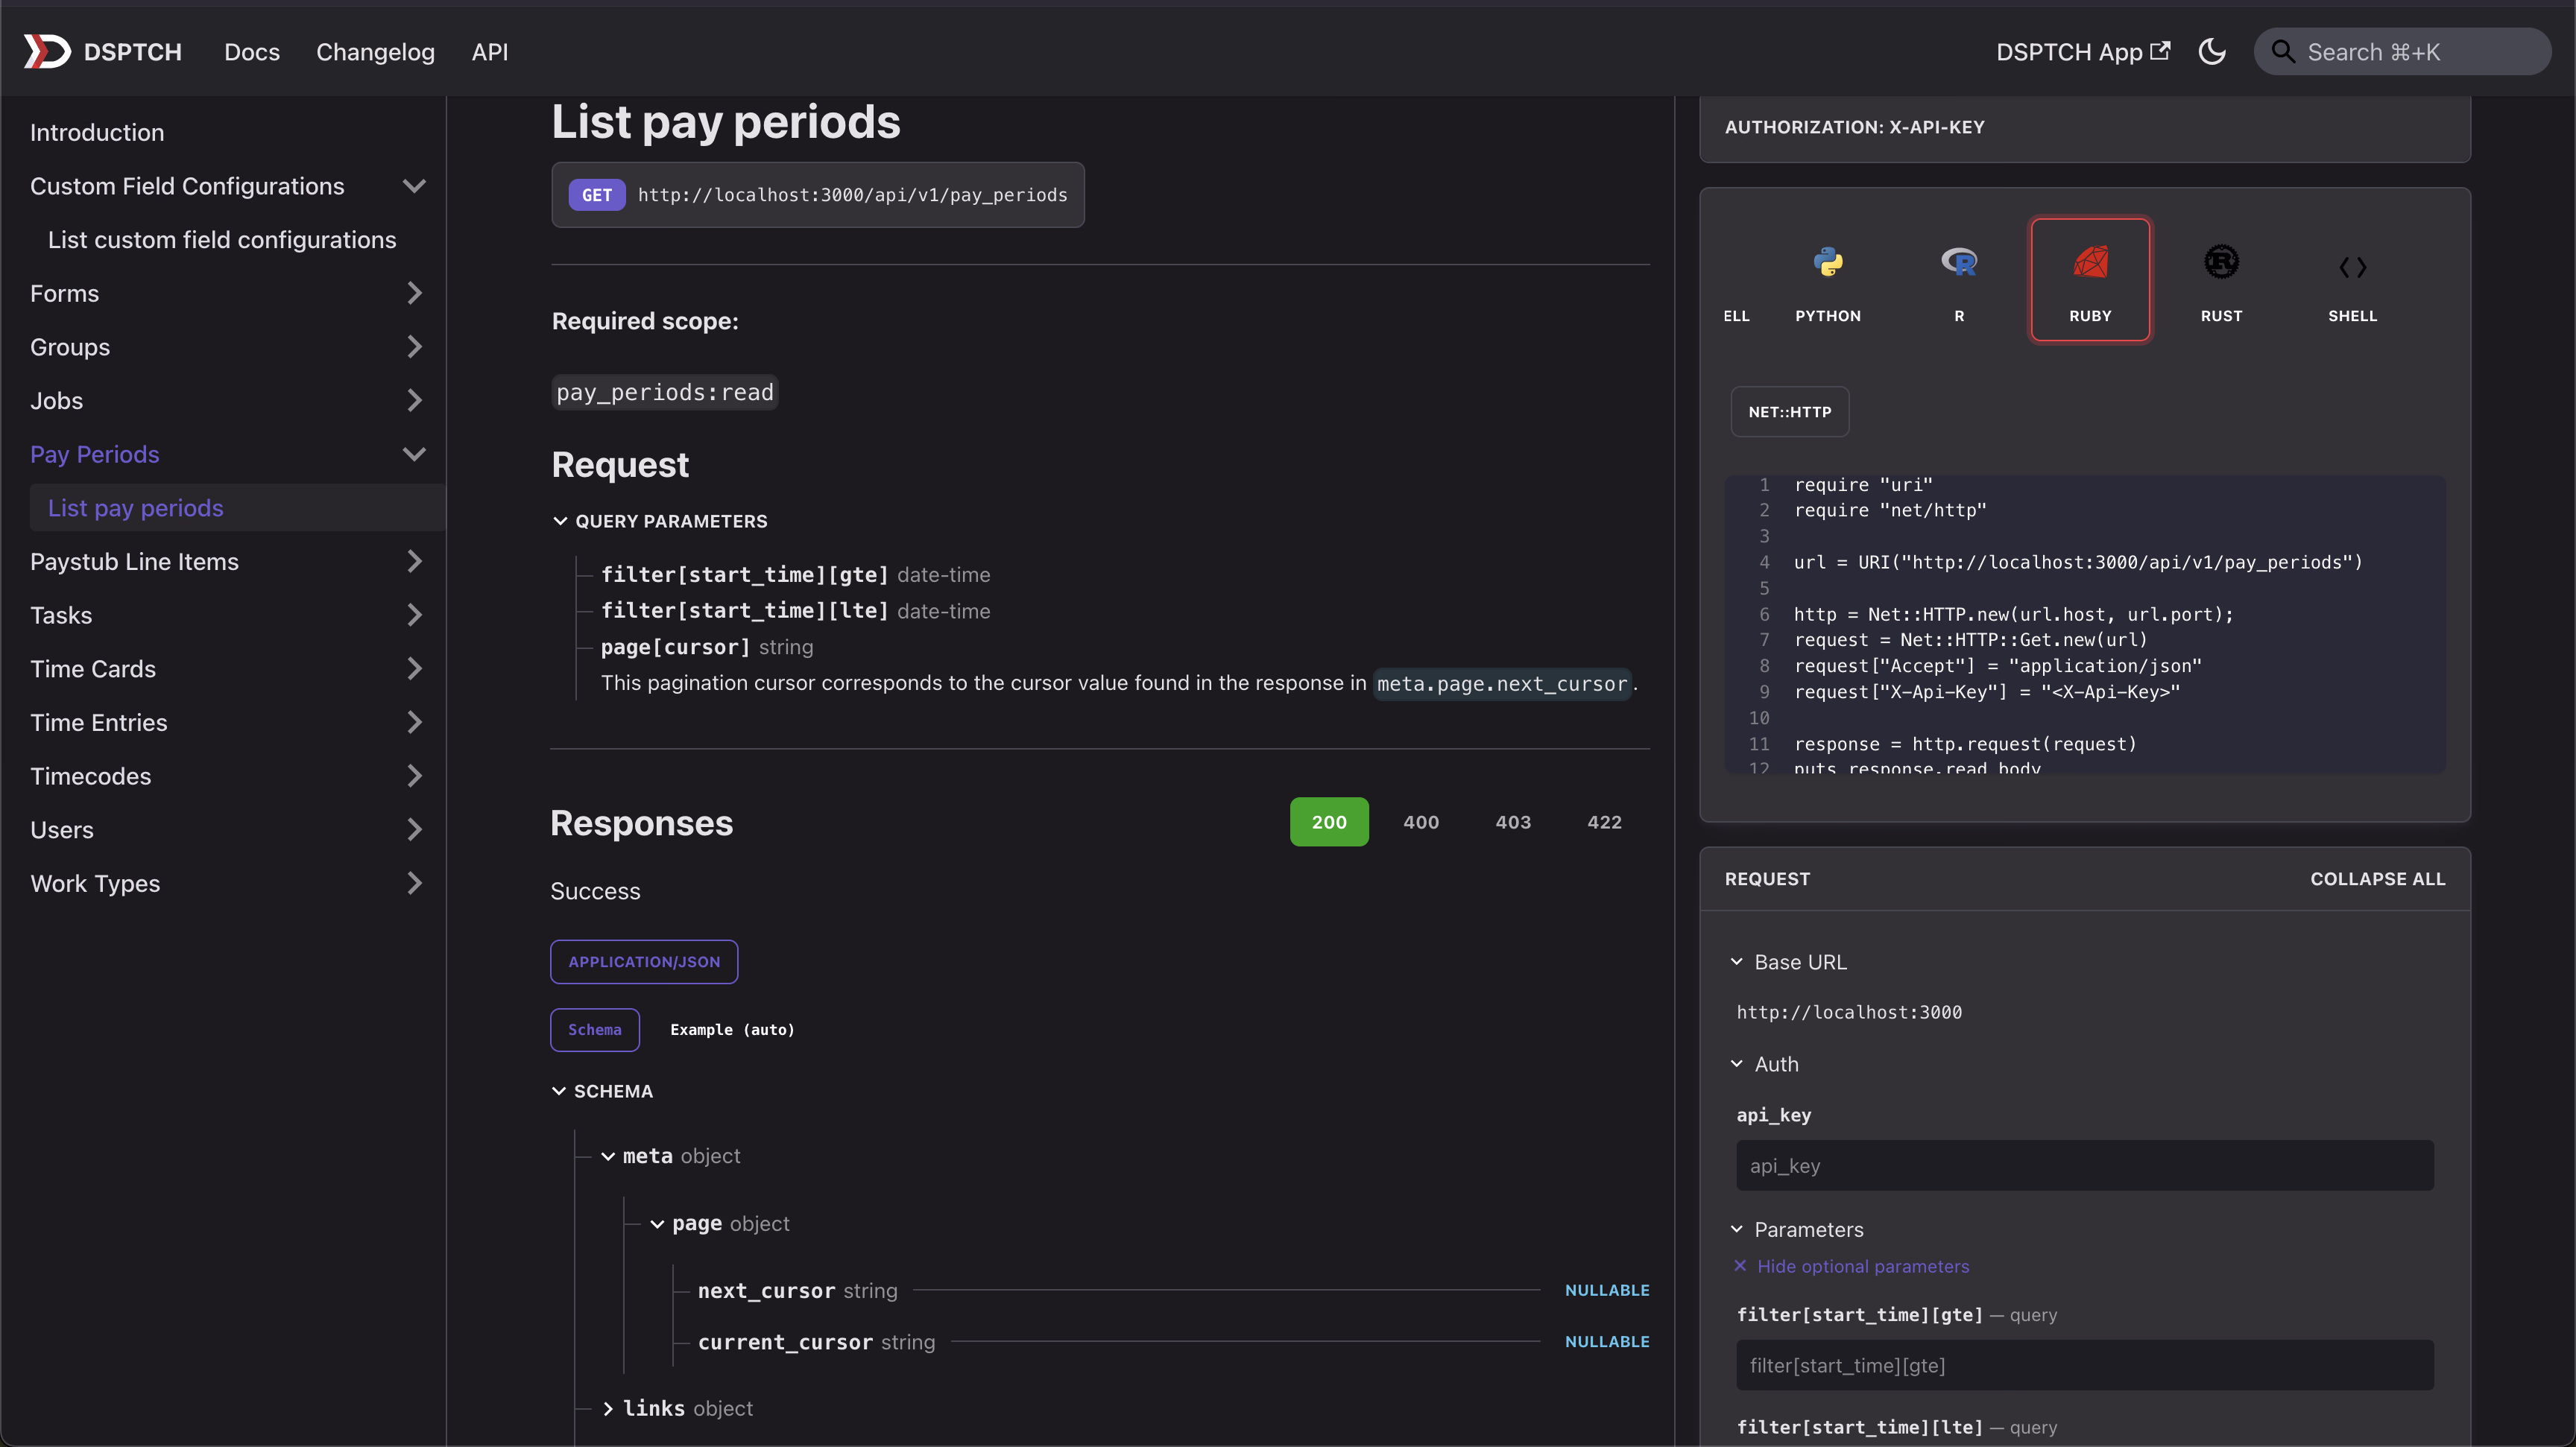Collapse the Parameters section
Screen dimensions: 2576x1447
(x=1737, y=1229)
